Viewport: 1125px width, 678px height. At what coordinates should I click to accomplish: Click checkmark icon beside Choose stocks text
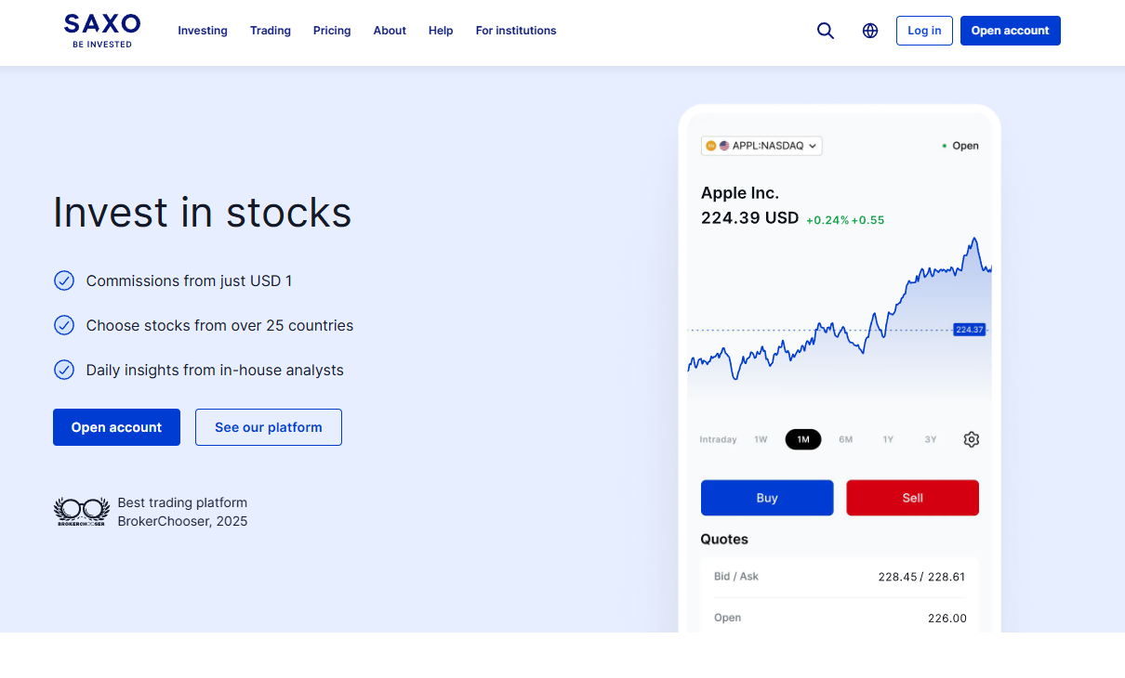pyautogui.click(x=64, y=325)
